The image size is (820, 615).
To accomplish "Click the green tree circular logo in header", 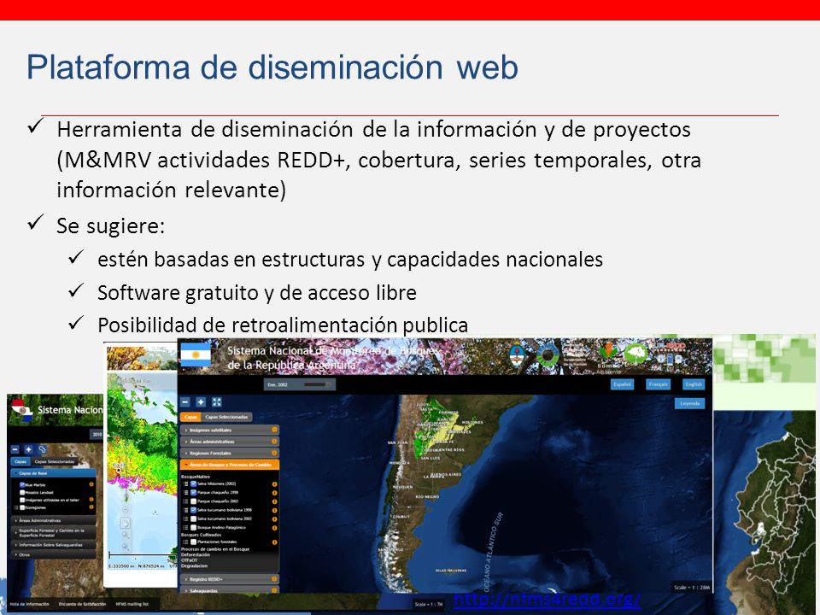I will point(635,354).
